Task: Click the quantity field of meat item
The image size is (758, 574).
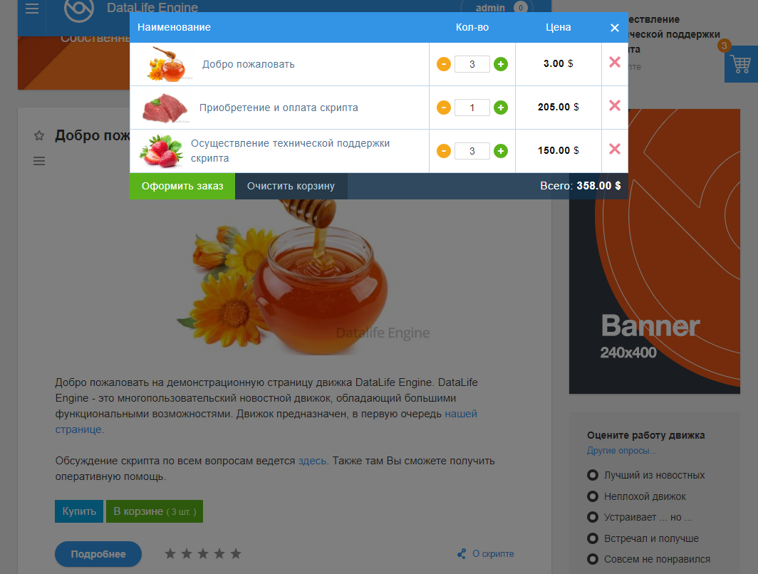Action: click(472, 108)
